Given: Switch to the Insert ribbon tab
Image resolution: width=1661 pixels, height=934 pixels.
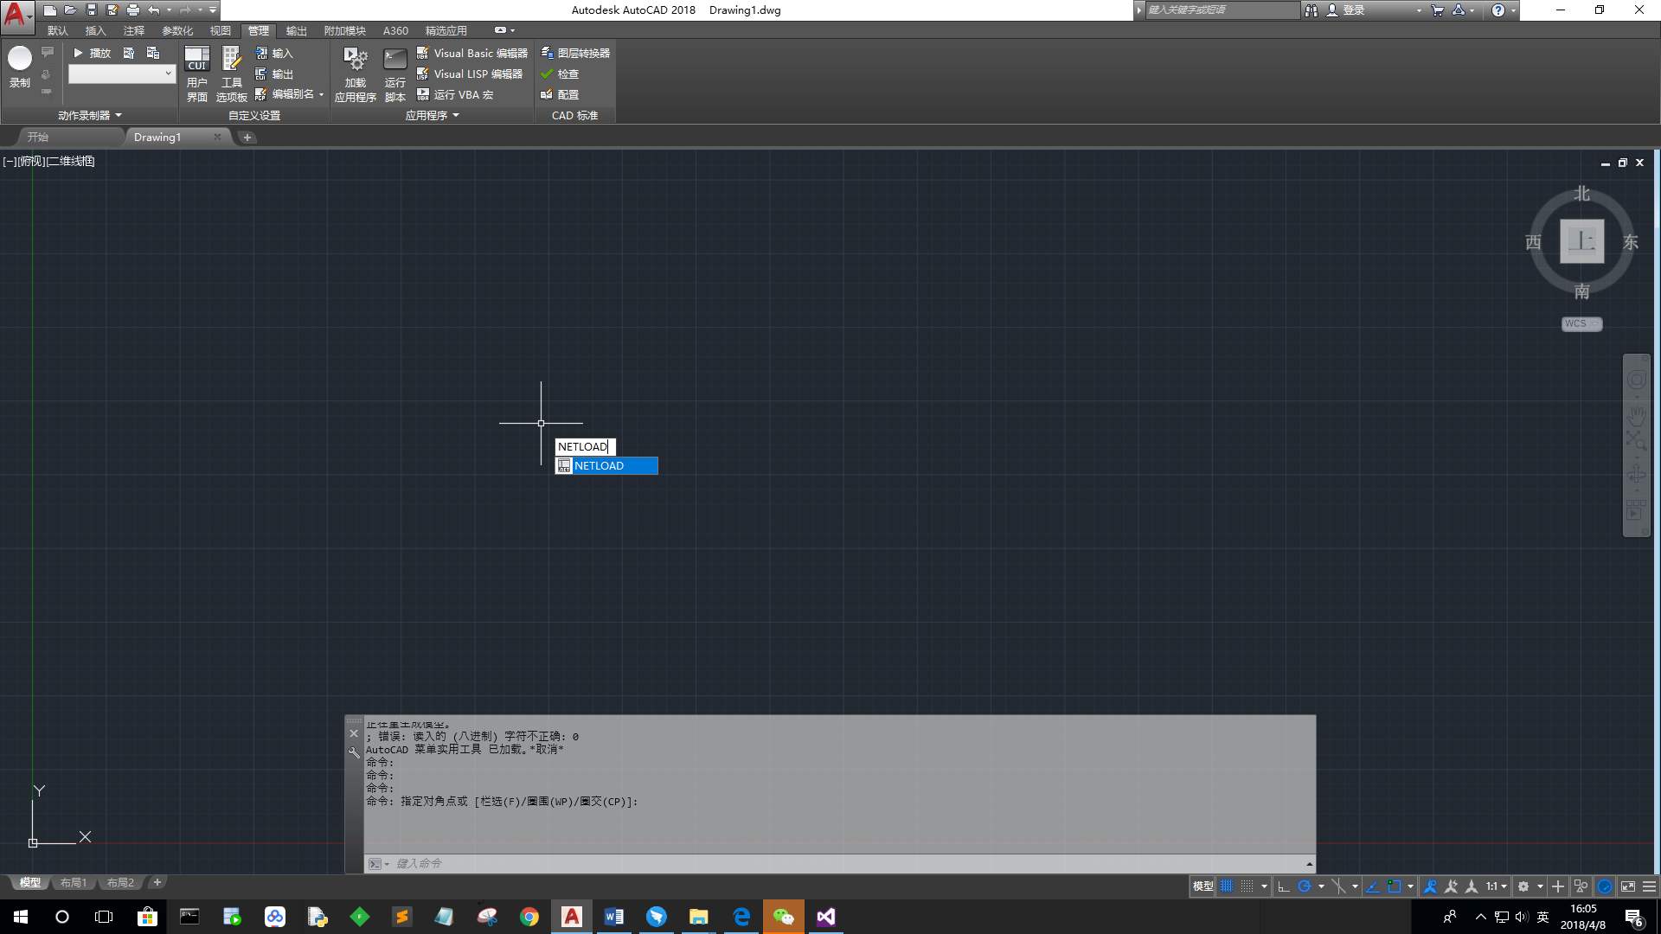Looking at the screenshot, I should [x=95, y=31].
